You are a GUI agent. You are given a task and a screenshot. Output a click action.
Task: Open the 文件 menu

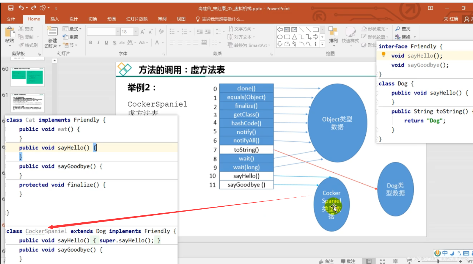[11, 19]
